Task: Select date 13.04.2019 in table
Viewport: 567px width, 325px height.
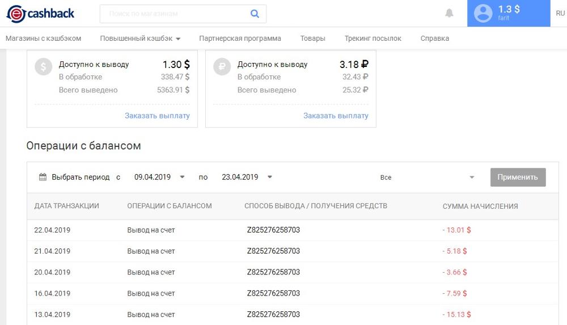Action: 52,314
